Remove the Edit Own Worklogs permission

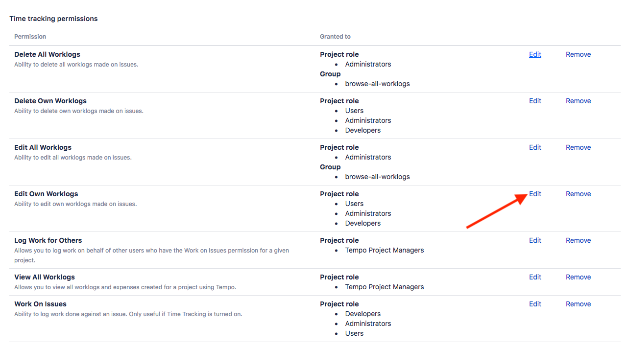tap(578, 194)
